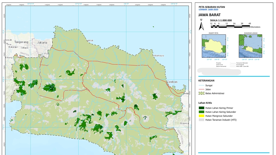Click the gray Hutan Tanaman Industri swatch
276x155 pixels.
pyautogui.click(x=201, y=120)
